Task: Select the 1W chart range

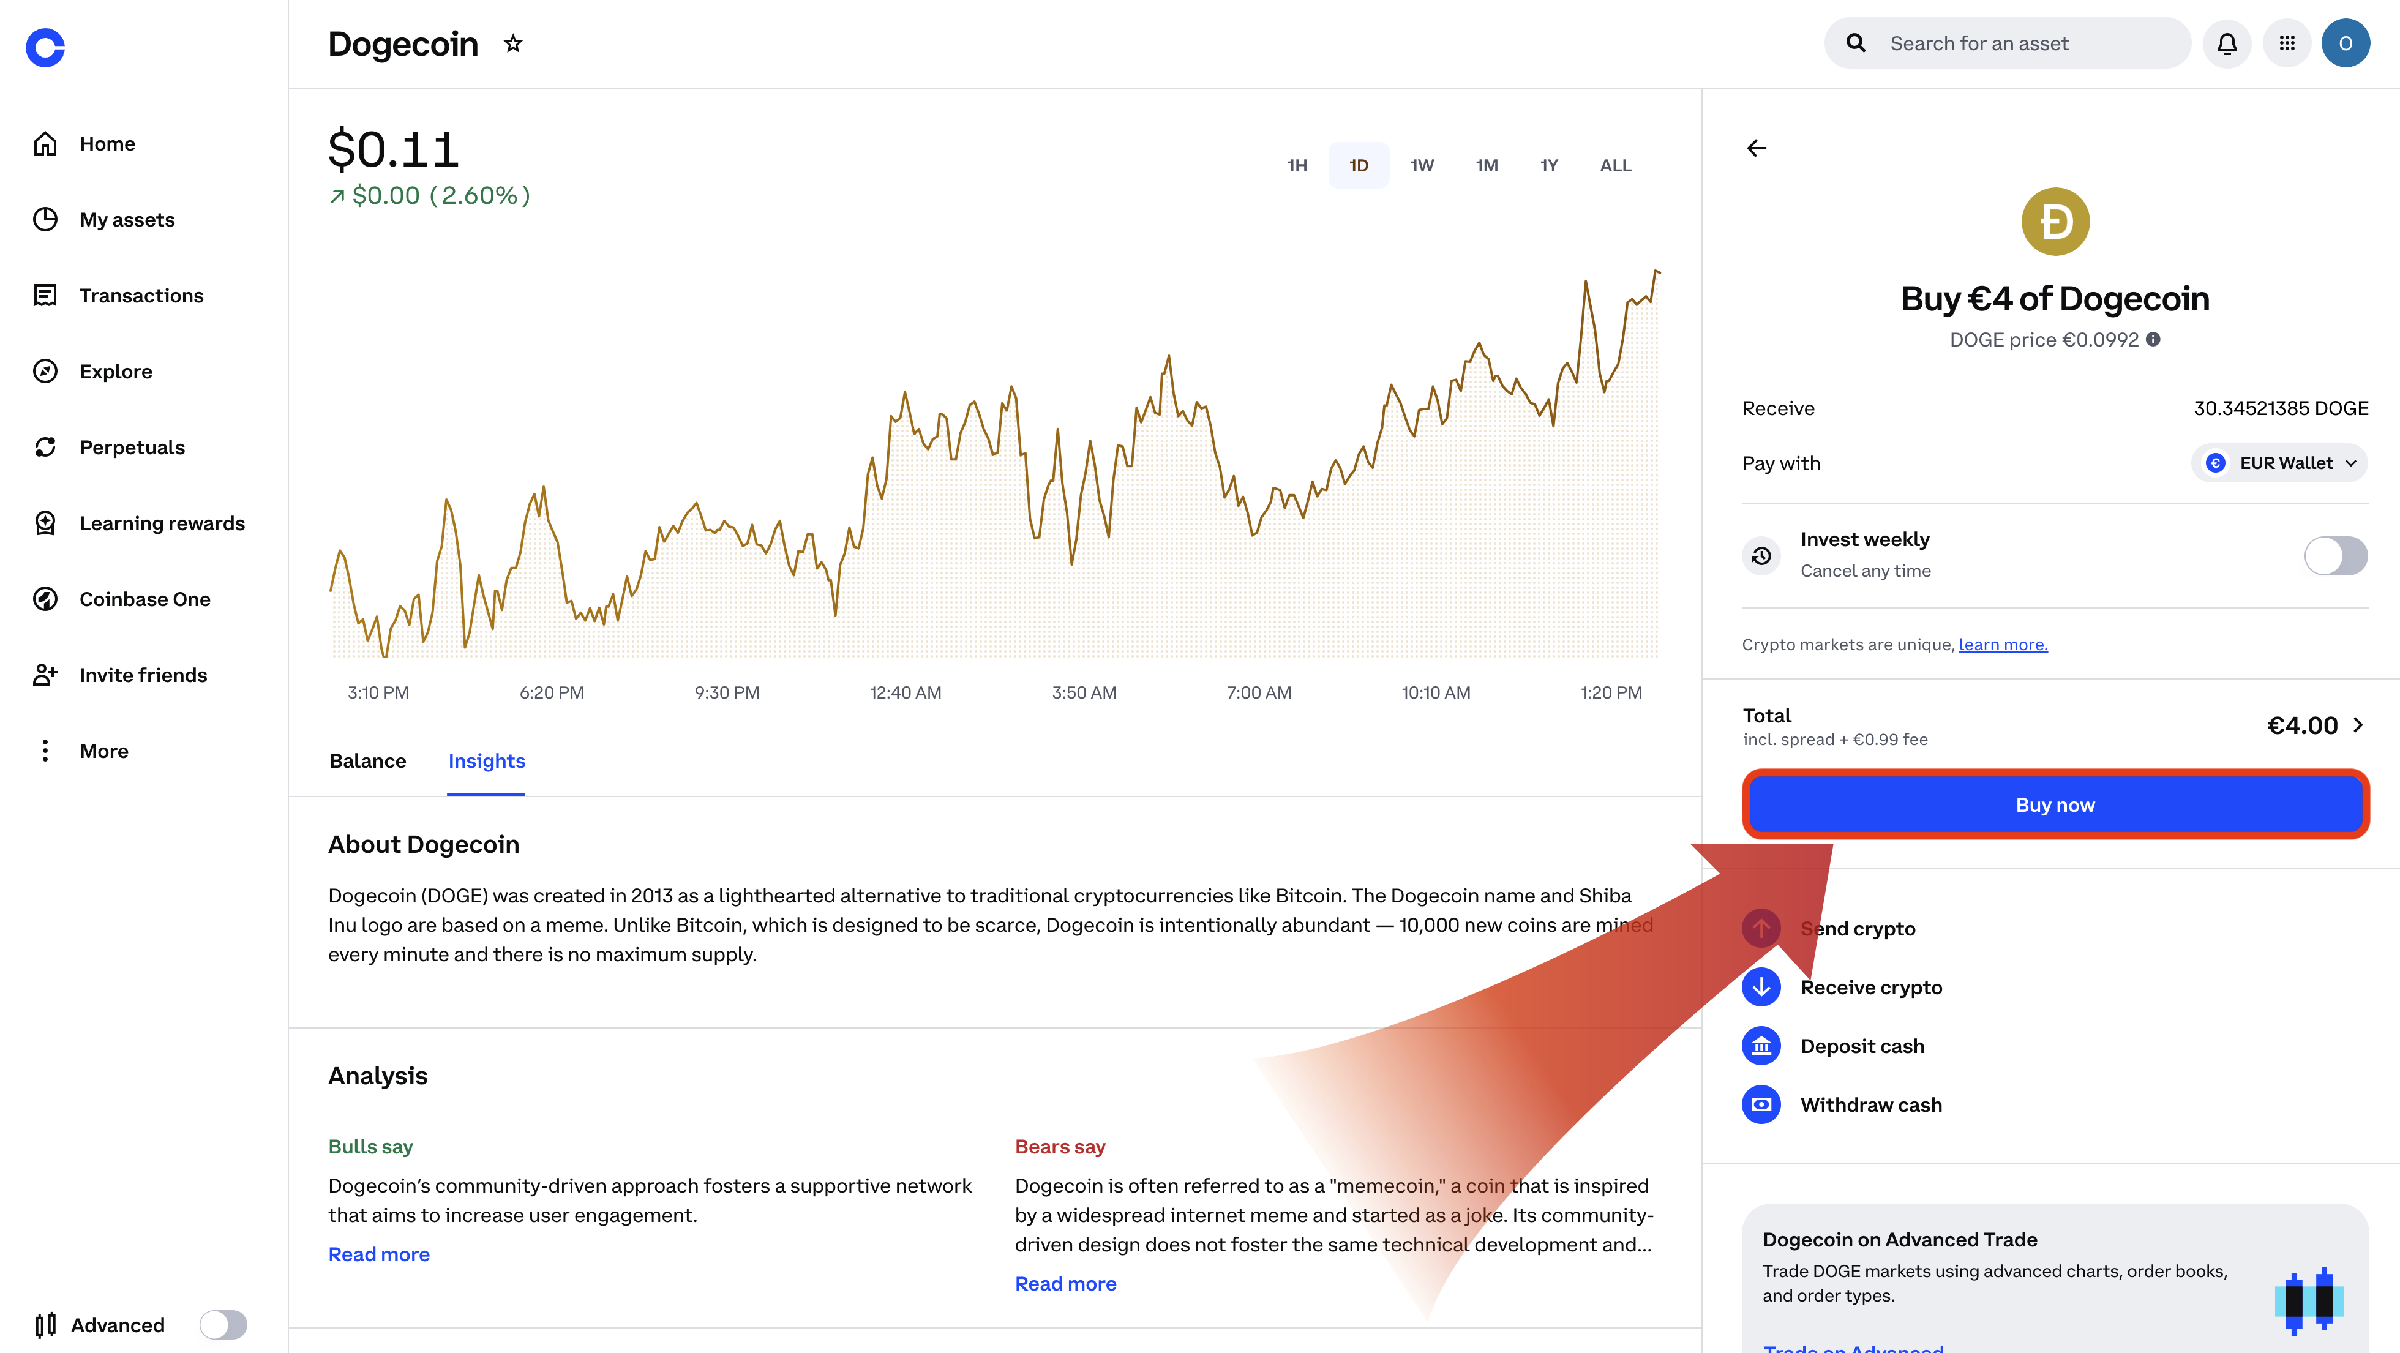Action: point(1422,166)
